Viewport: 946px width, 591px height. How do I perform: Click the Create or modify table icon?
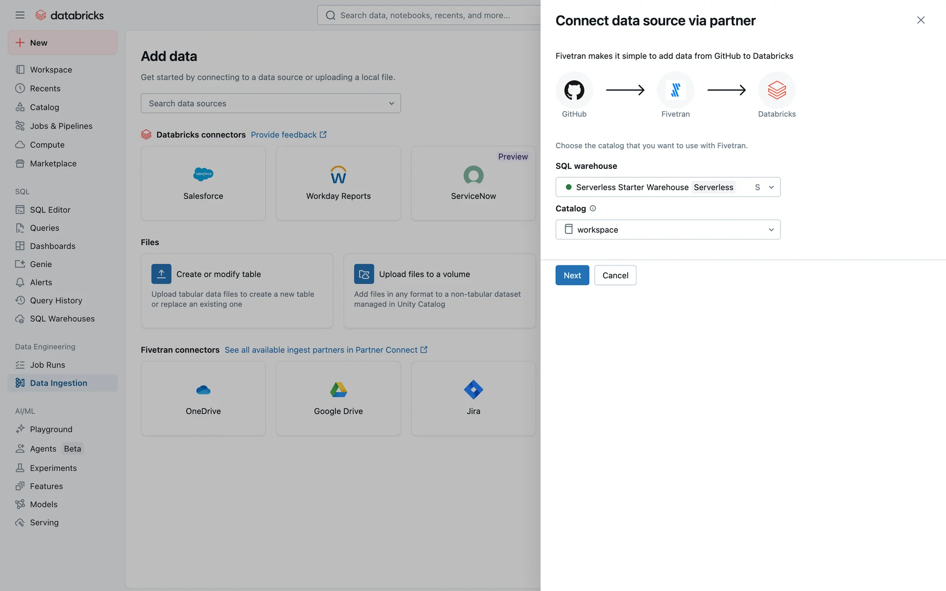[161, 274]
